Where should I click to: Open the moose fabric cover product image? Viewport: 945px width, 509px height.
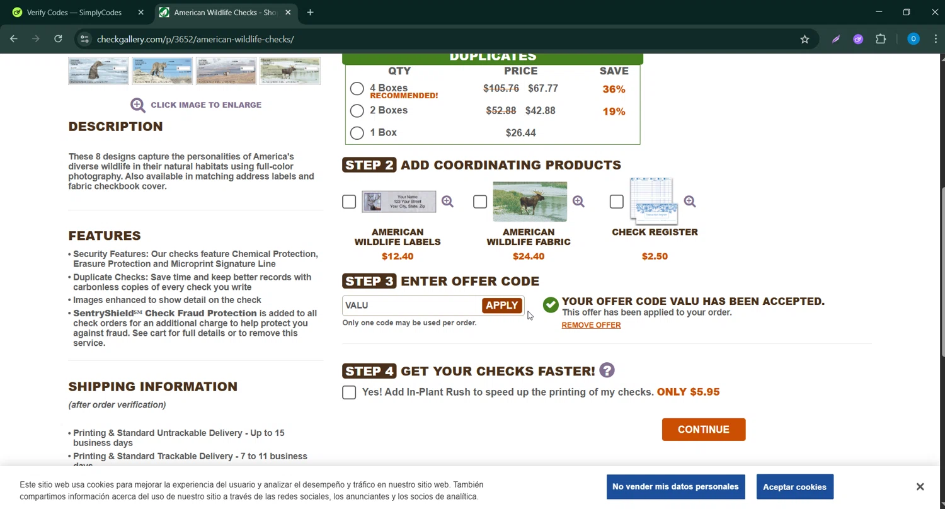[530, 202]
